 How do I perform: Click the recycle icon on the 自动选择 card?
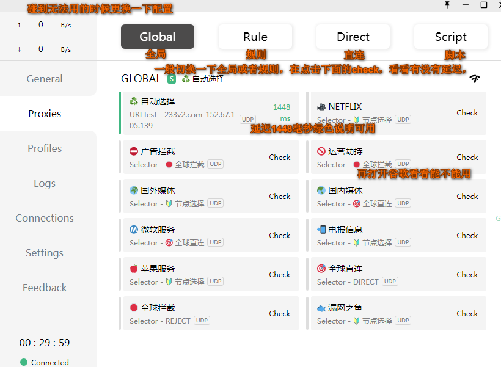tap(134, 101)
